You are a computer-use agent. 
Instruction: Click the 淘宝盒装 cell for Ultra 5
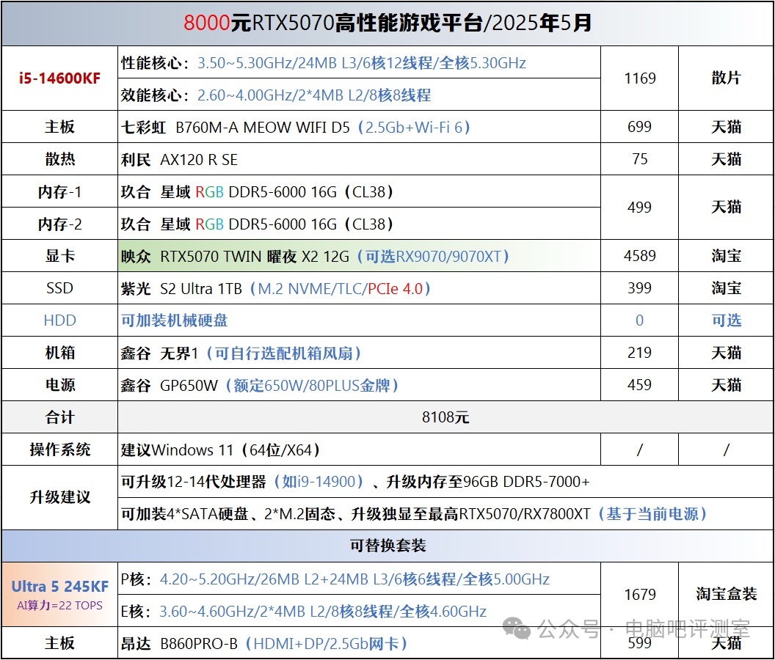coord(726,595)
